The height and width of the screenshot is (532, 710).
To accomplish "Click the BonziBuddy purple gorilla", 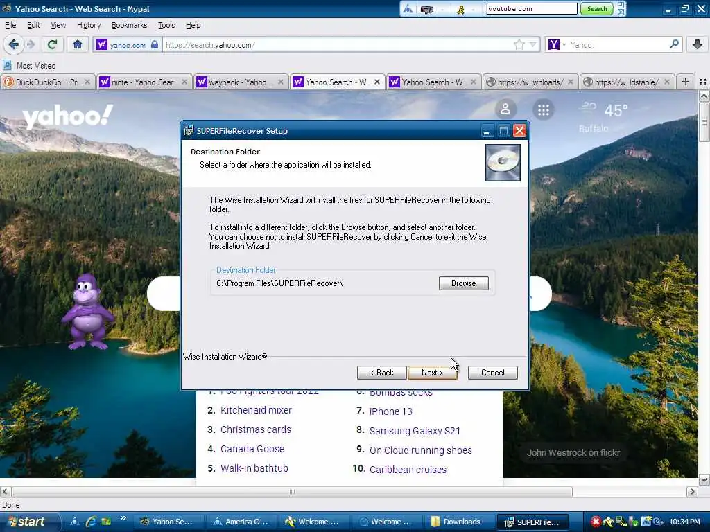I will coord(87,312).
